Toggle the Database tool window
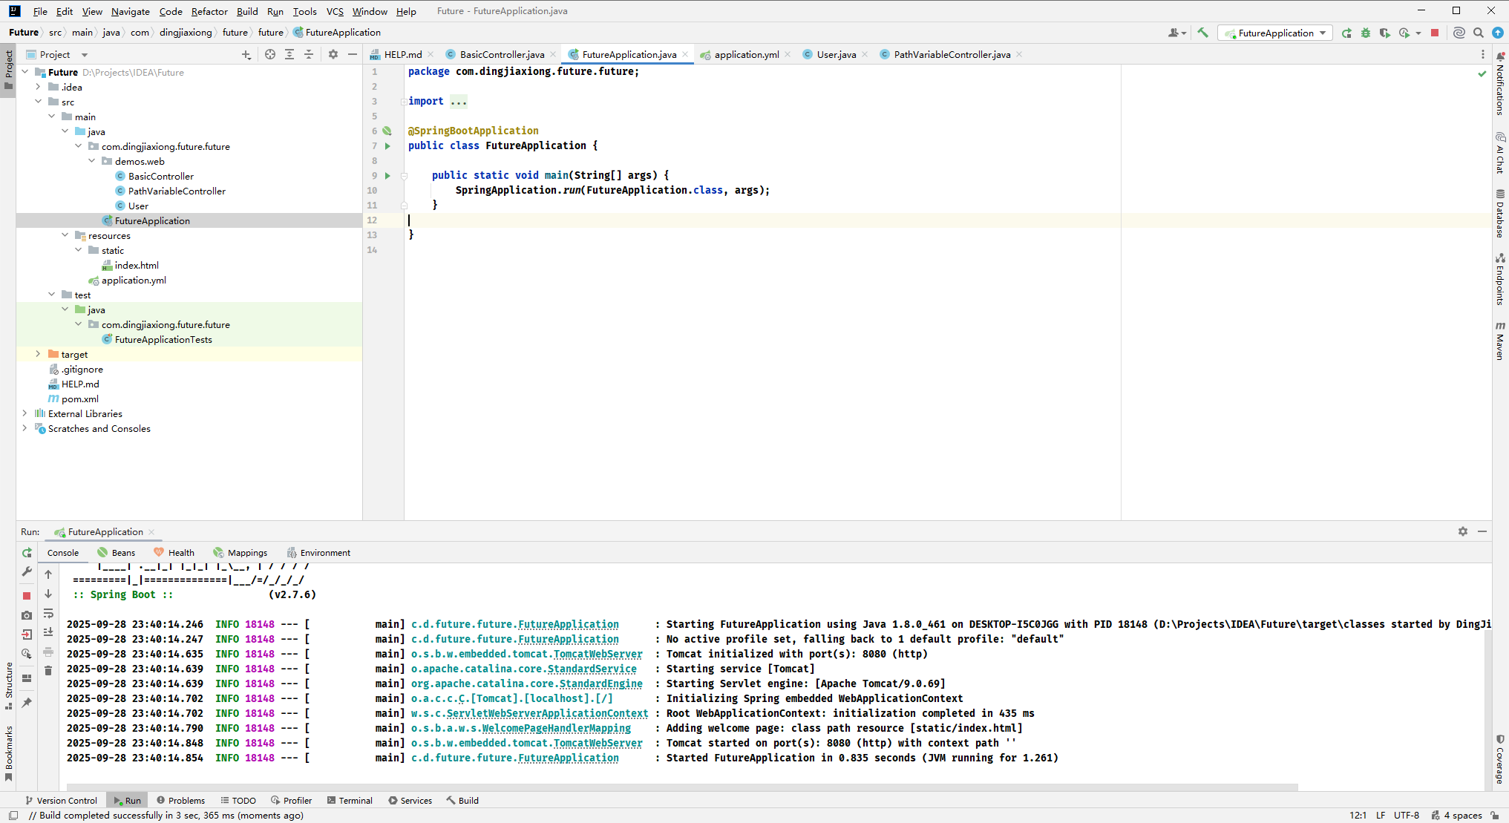Screen dimensions: 1509x823 [1500, 213]
